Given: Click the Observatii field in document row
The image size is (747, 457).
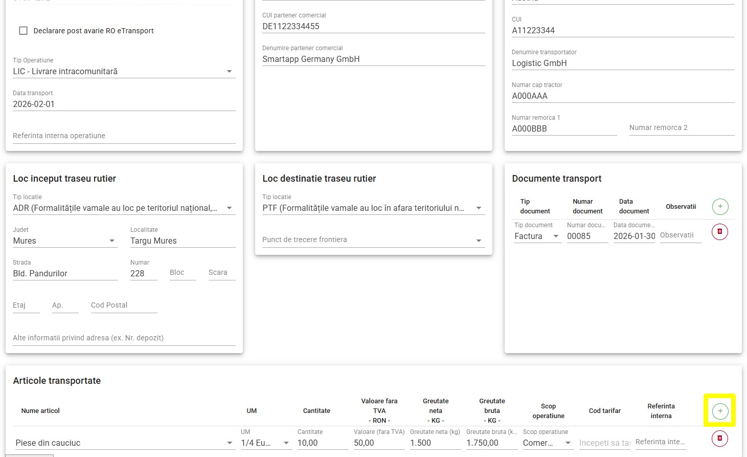Looking at the screenshot, I should click(681, 235).
